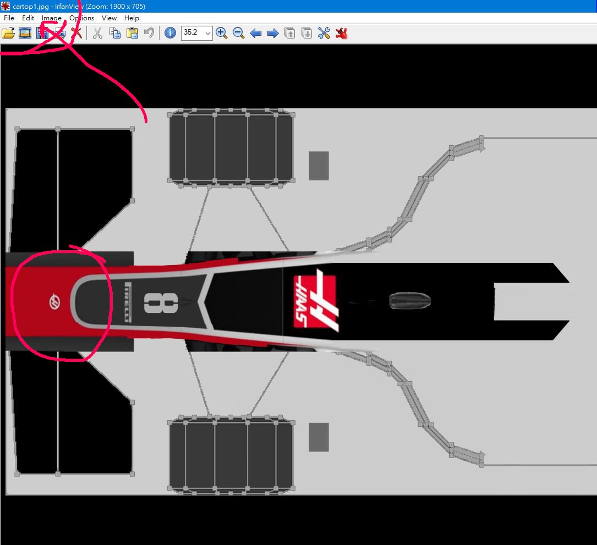Go to previous image arrow
This screenshot has height=545, width=597.
click(256, 34)
